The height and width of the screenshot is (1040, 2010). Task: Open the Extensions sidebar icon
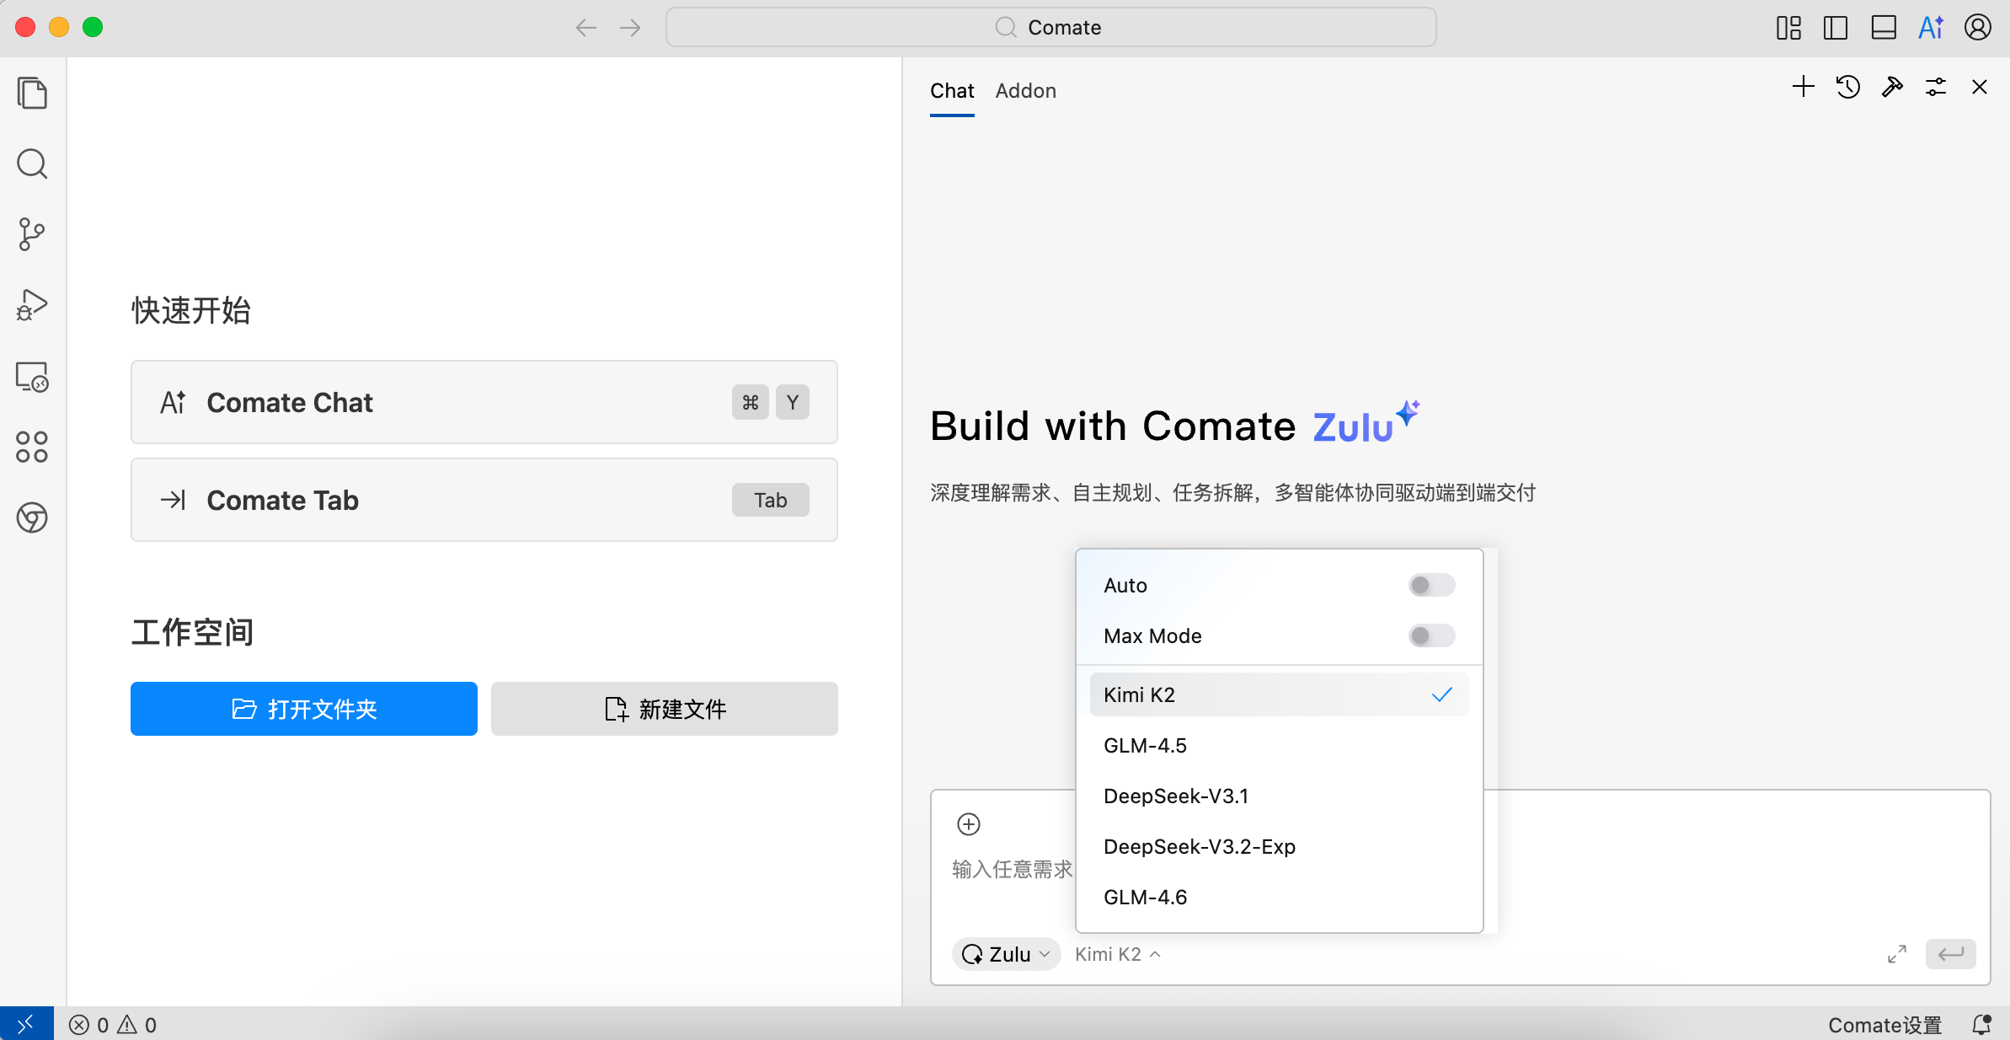pyautogui.click(x=32, y=447)
